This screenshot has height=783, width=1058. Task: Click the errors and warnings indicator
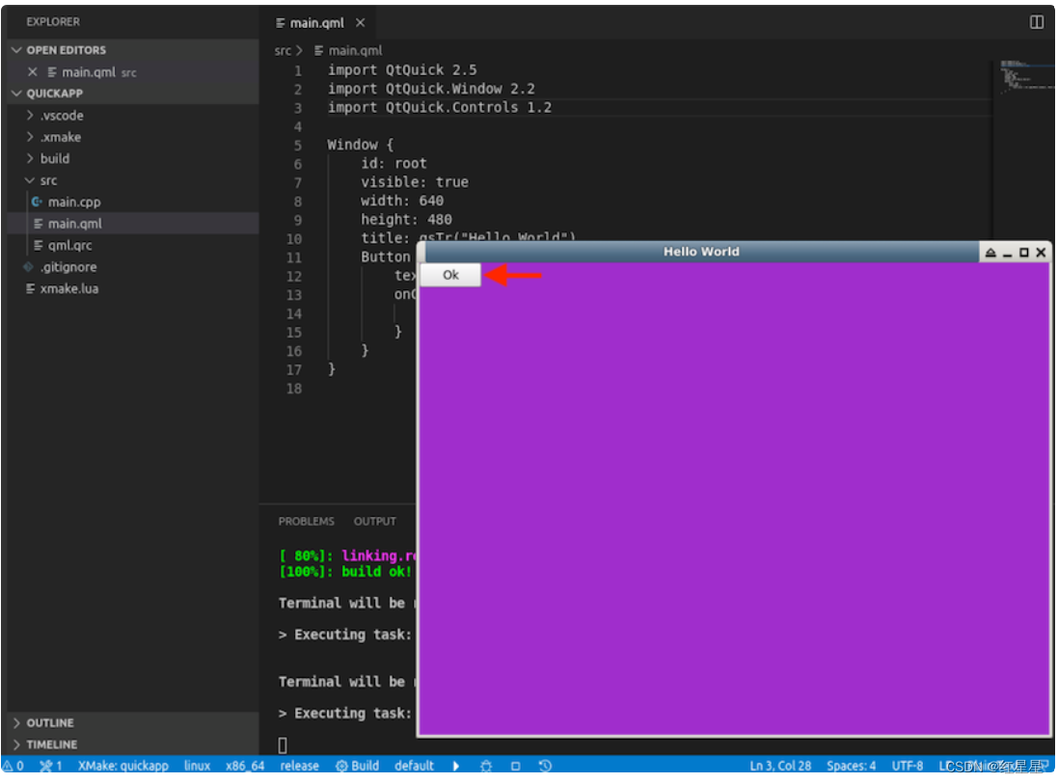click(14, 766)
